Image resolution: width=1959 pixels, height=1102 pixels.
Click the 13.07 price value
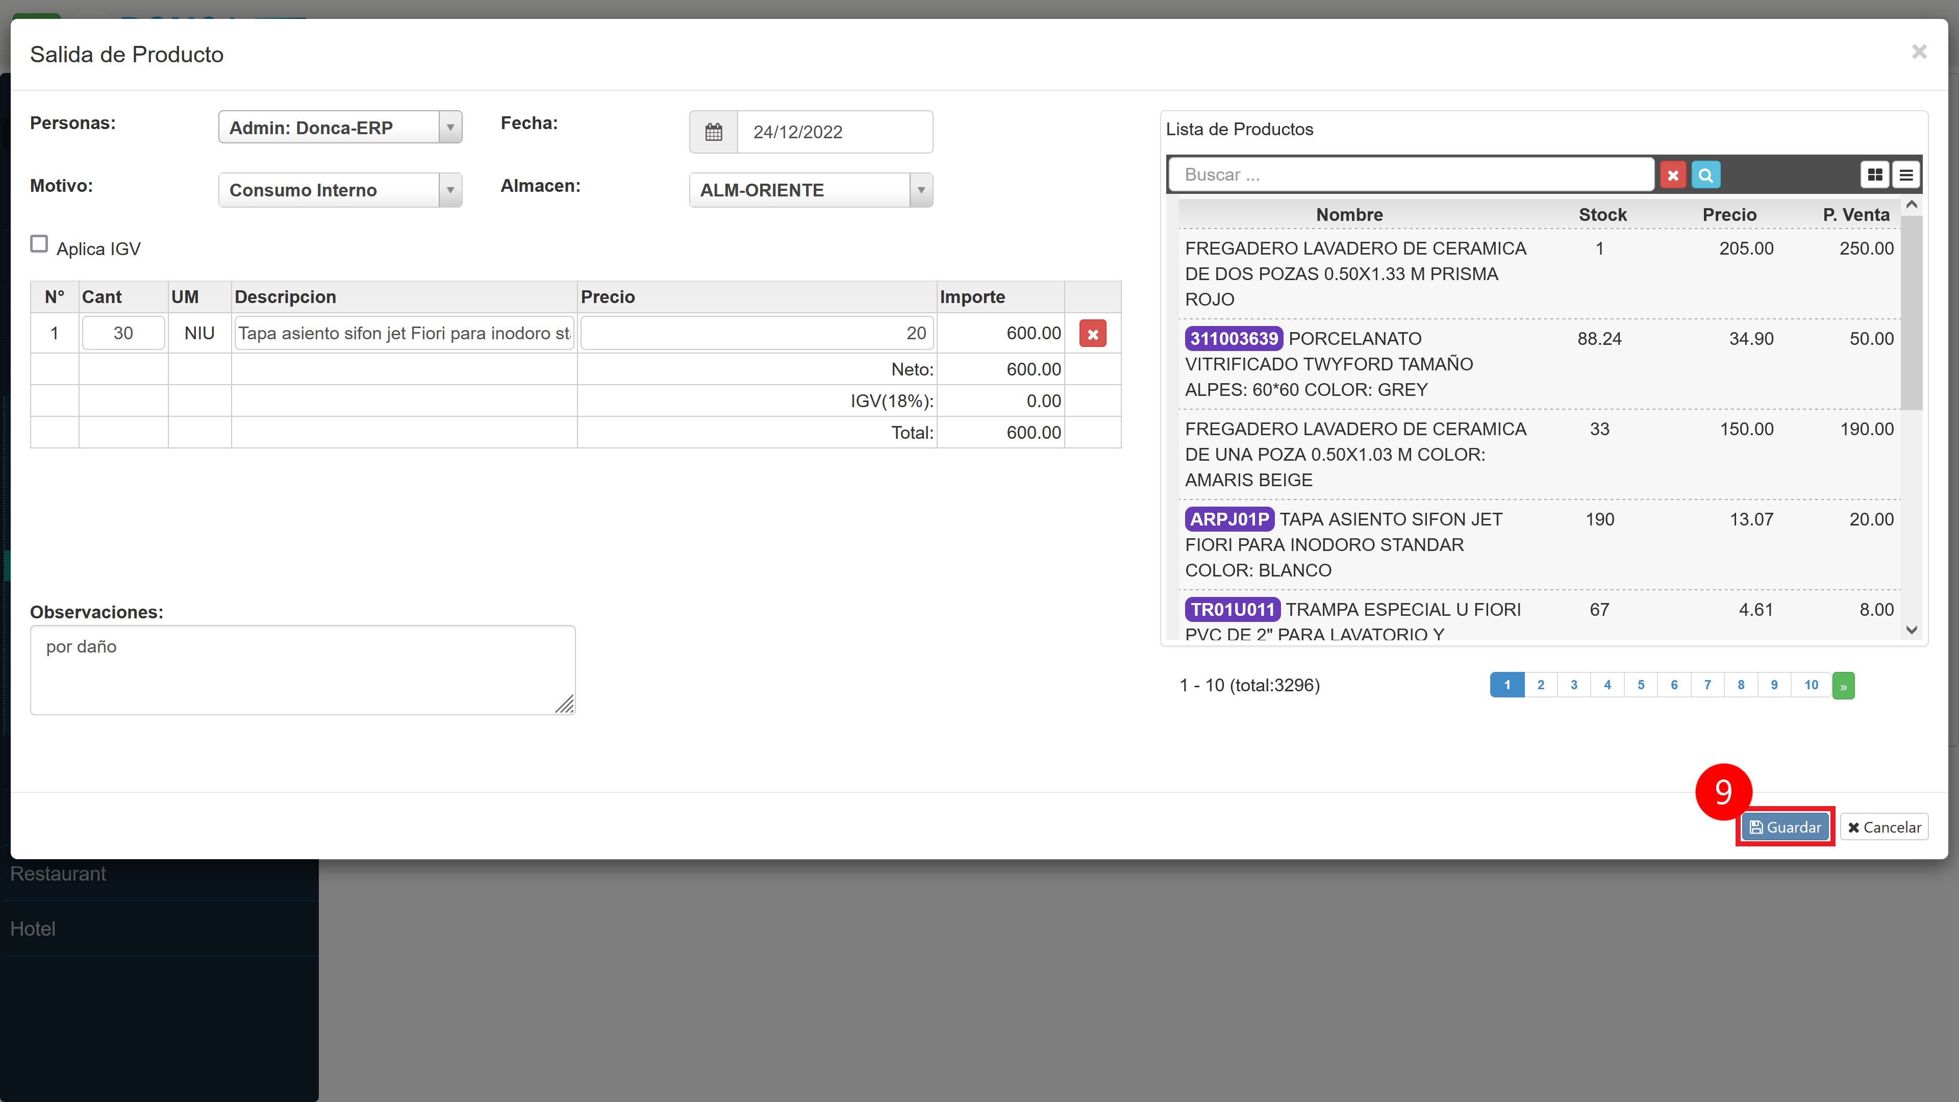(x=1751, y=519)
